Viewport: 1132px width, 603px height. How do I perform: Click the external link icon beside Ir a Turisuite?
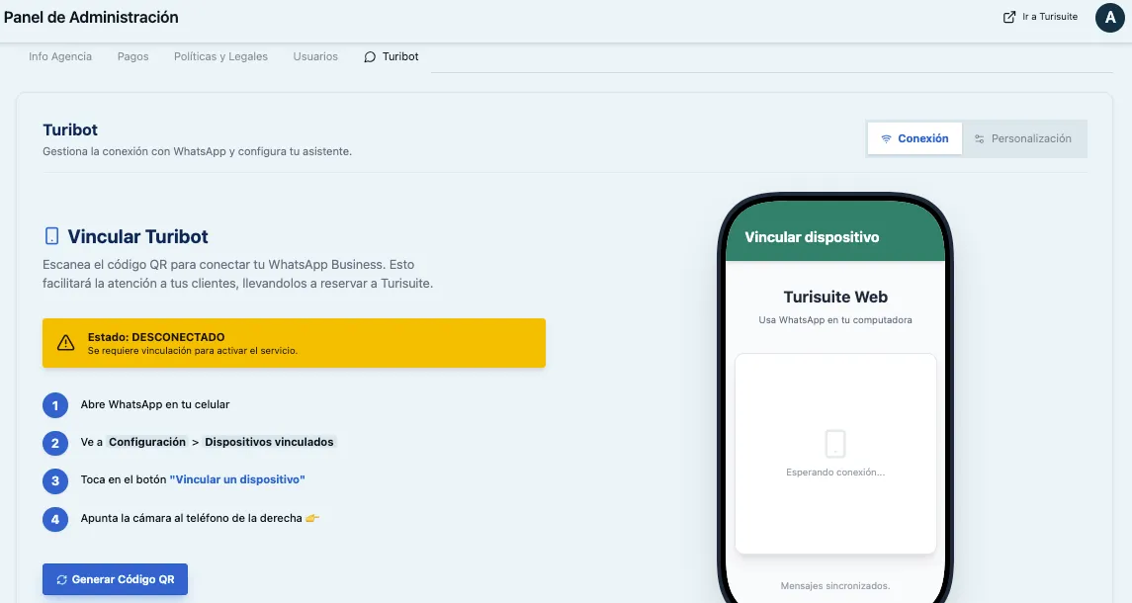[x=1009, y=17]
